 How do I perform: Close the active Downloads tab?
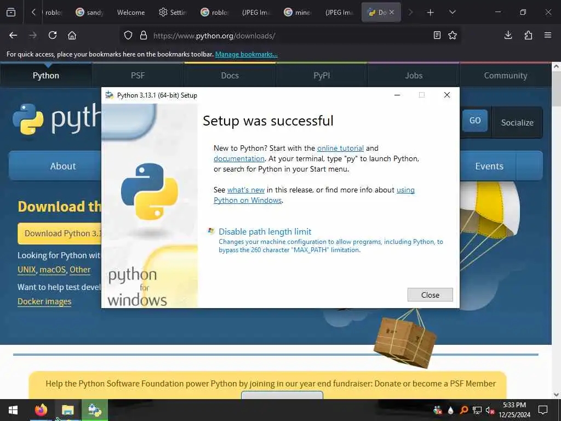coord(392,12)
